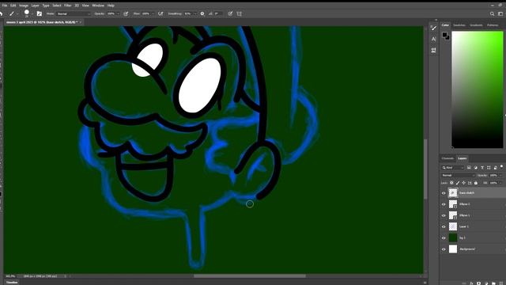Toggle pressure for opacity icon
The image size is (506, 285).
pos(126,14)
